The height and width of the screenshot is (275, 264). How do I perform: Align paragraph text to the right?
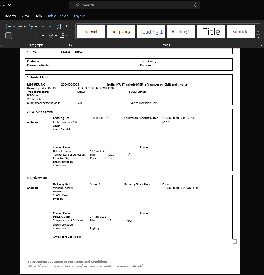click(23, 36)
